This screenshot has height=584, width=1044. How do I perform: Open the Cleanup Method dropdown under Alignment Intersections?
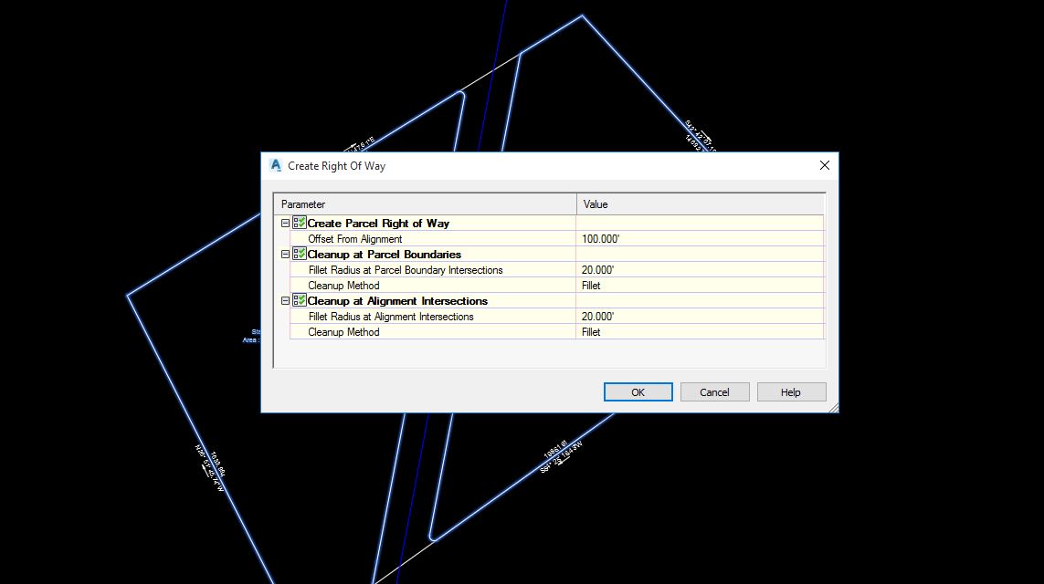click(699, 331)
